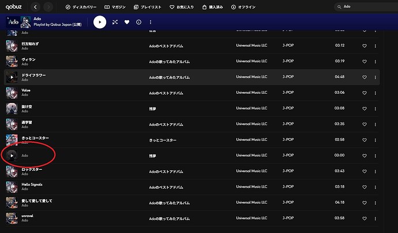Screen dimensions: 398x233
Task: Click the unravel cover art
Action: [x=12, y=219]
